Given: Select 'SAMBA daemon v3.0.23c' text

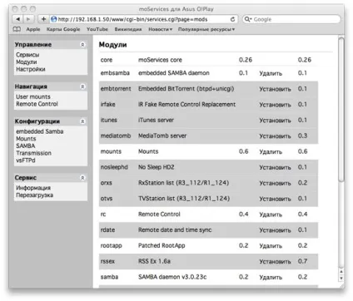Looking at the screenshot, I should [172, 277].
